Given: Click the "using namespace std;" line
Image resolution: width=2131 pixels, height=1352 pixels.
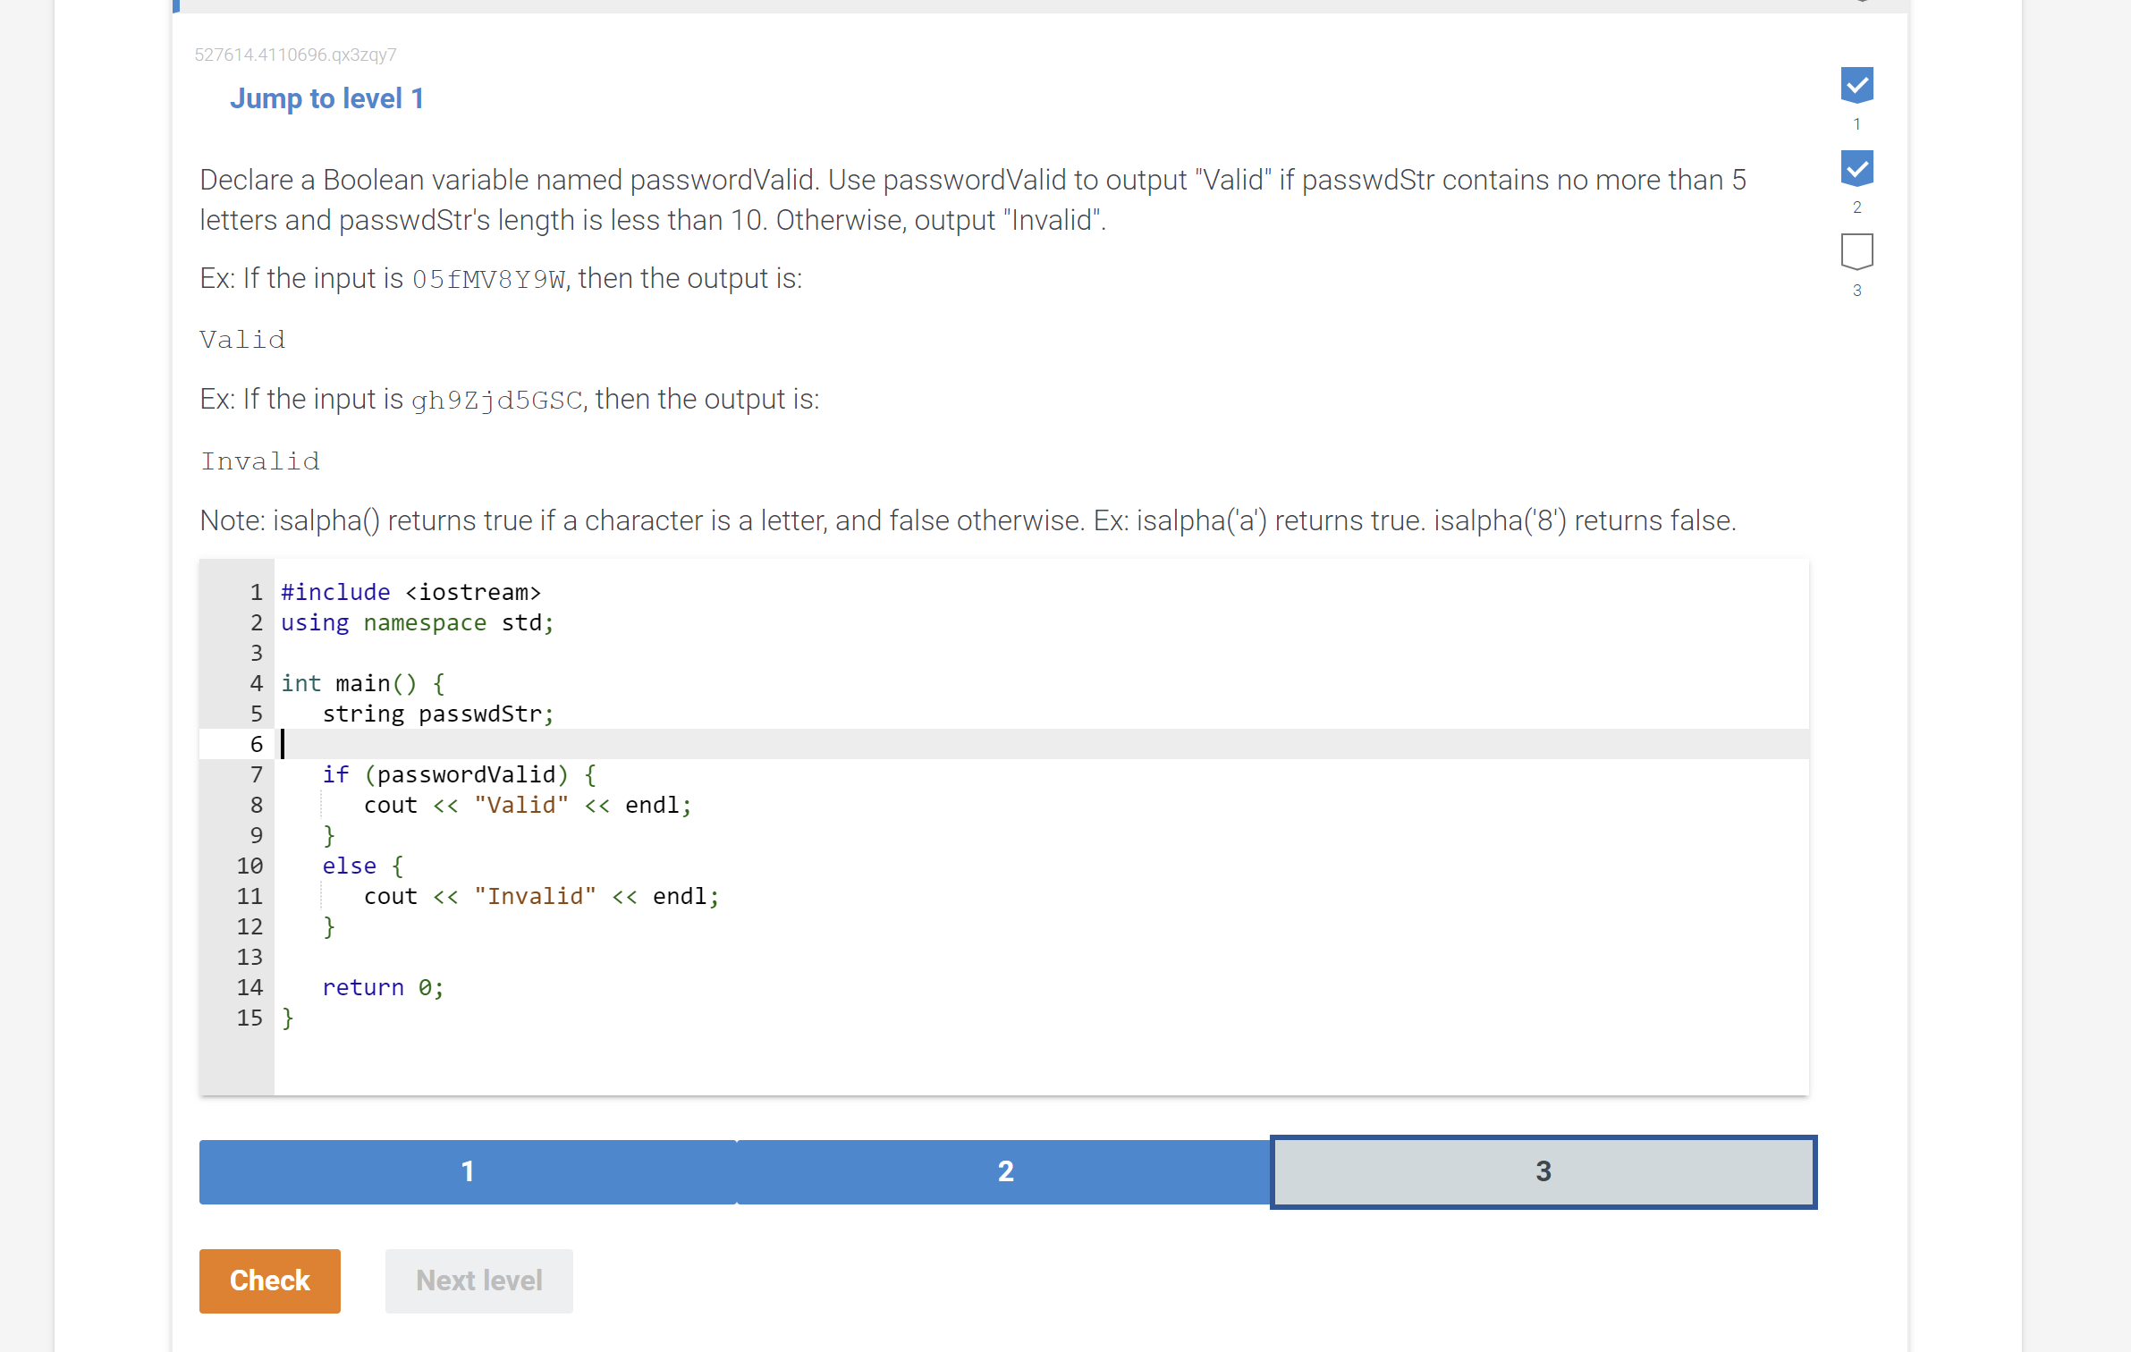Looking at the screenshot, I should coord(416,622).
